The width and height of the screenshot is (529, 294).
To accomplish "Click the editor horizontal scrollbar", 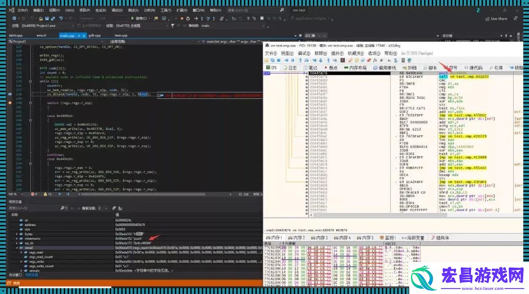I will coord(142,194).
